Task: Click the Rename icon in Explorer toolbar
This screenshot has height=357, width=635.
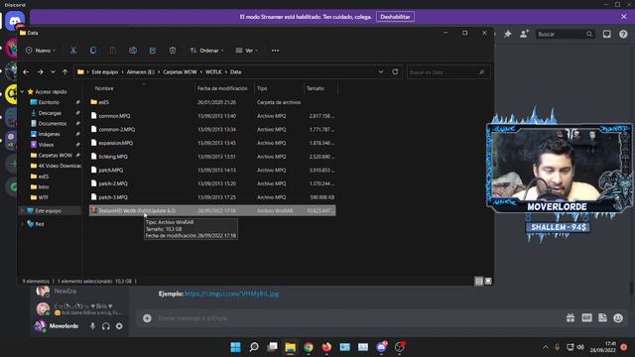Action: (x=133, y=51)
